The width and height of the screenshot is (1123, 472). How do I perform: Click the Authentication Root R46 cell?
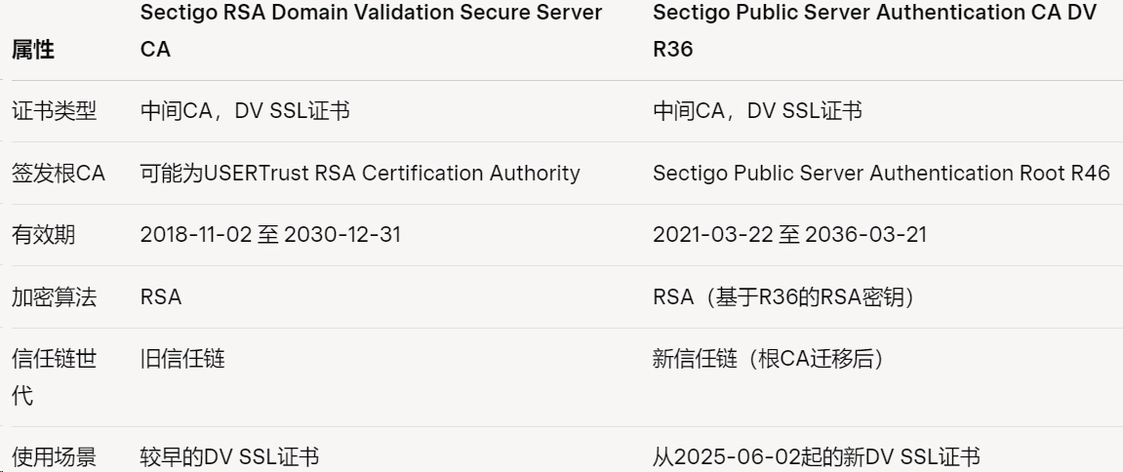click(881, 174)
